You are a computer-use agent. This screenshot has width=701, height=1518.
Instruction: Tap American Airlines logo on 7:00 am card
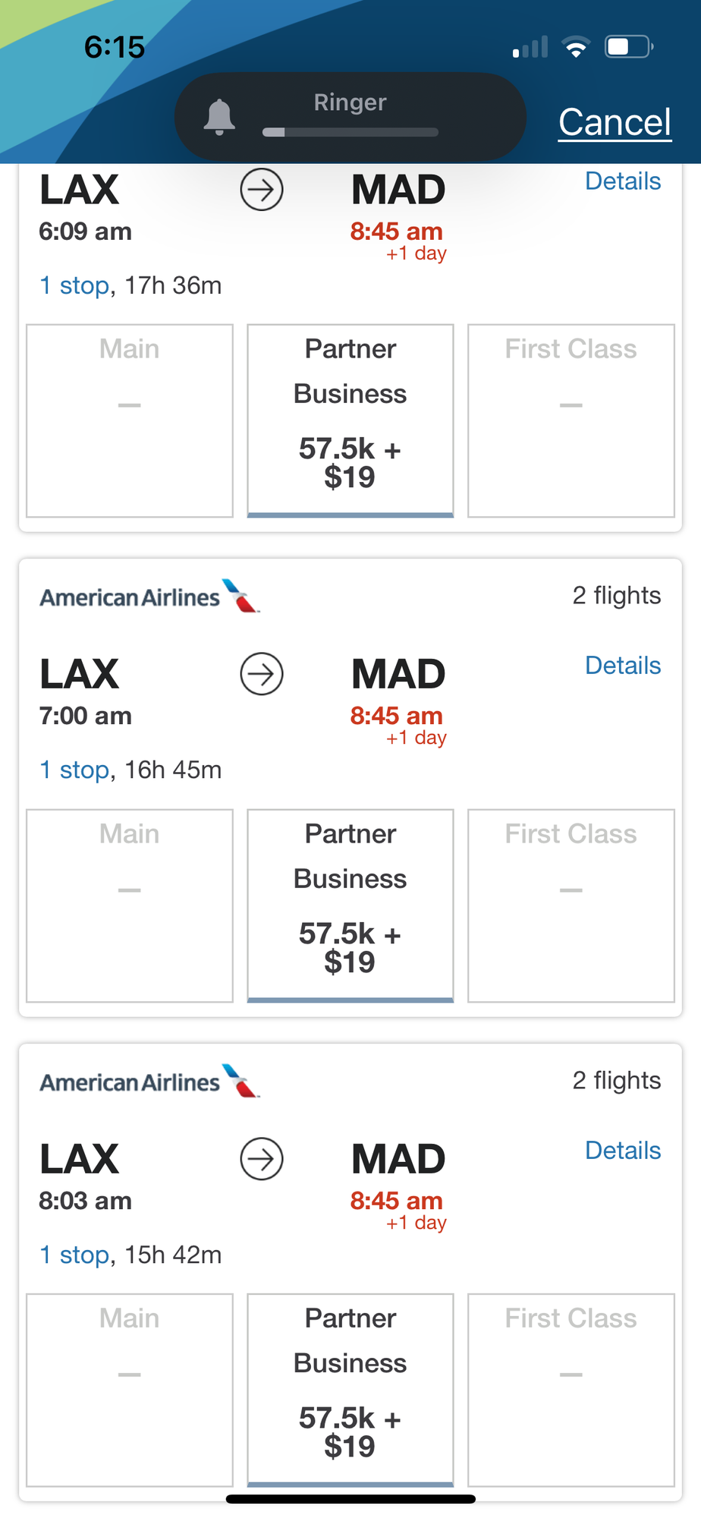(x=149, y=597)
